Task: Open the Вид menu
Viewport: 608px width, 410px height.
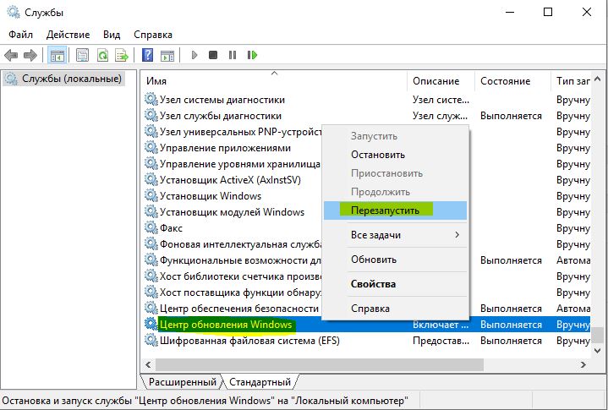Action: [112, 35]
